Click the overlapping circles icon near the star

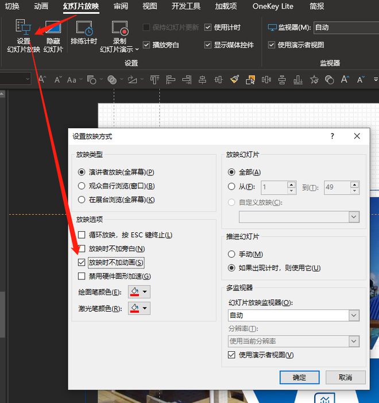click(330, 80)
